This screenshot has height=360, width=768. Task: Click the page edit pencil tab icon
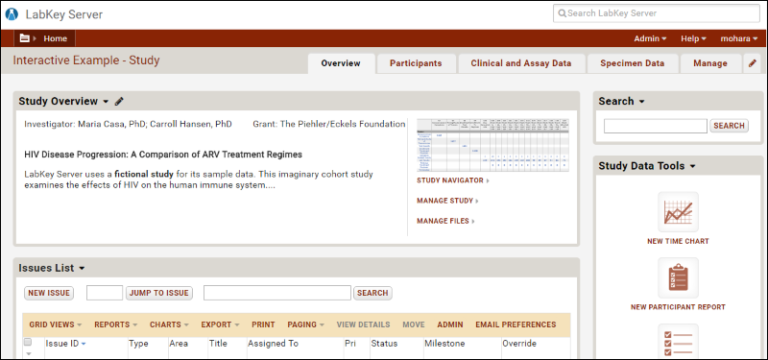tap(753, 63)
